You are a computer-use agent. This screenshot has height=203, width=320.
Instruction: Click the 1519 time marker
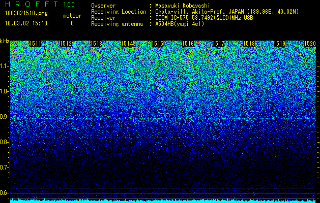279,44
